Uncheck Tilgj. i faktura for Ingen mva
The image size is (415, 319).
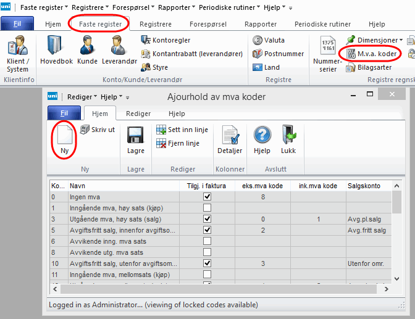[x=207, y=197]
